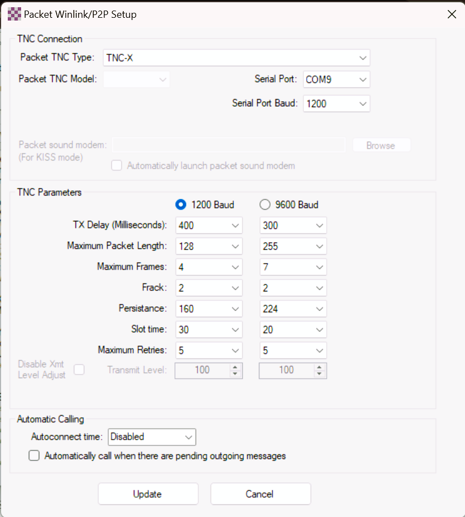Enable automatic calling for pending outgoing messages

pos(34,456)
